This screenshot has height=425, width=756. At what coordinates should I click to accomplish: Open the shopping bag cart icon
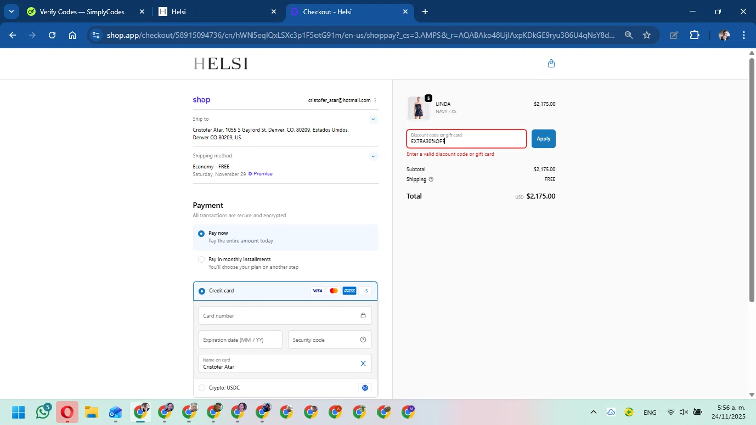pyautogui.click(x=551, y=64)
